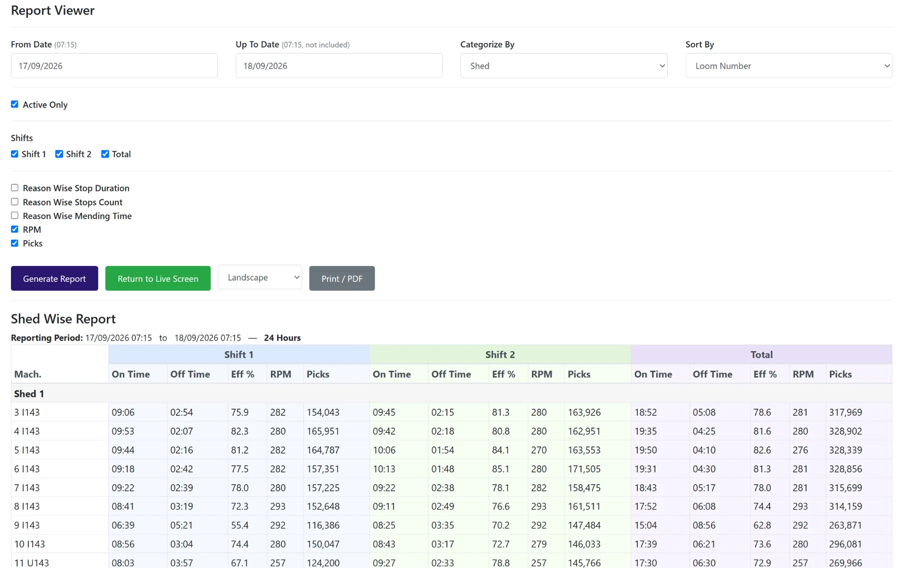The width and height of the screenshot is (899, 568).
Task: Click the Up To Date field
Action: [x=339, y=65]
